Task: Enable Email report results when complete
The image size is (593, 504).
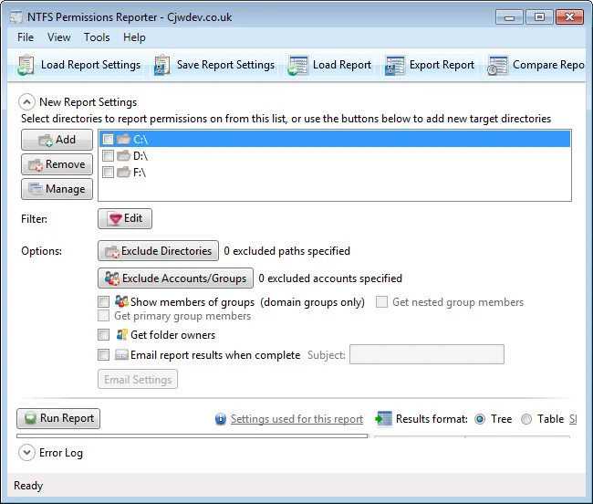Action: pyautogui.click(x=103, y=354)
